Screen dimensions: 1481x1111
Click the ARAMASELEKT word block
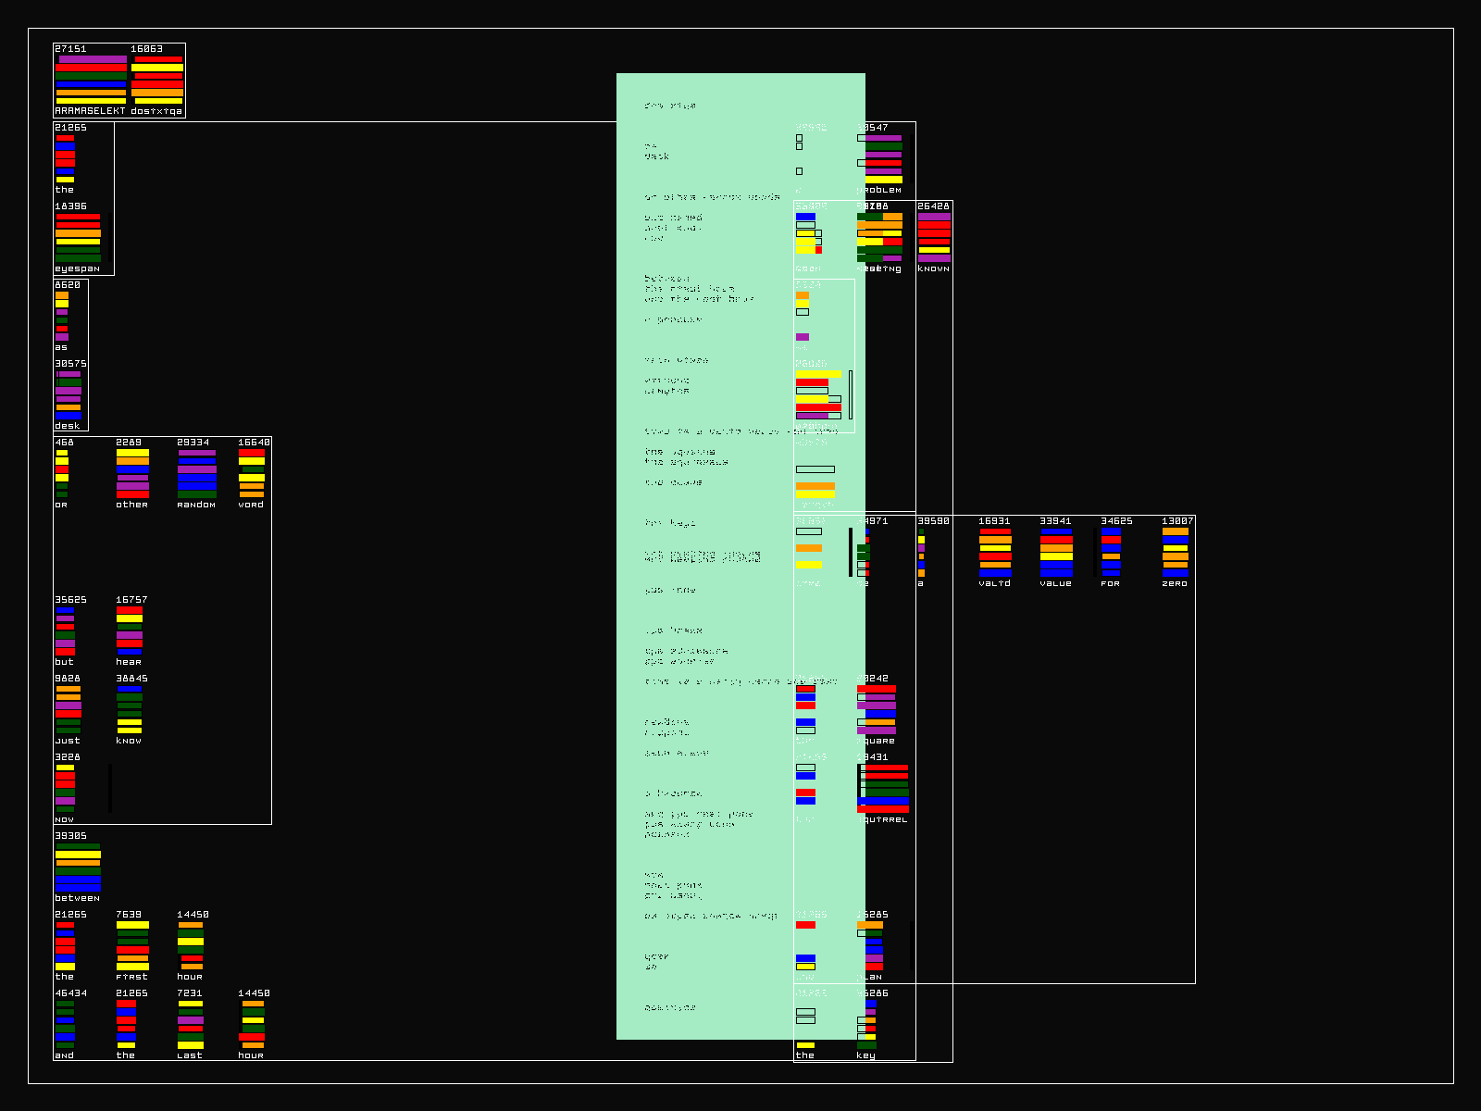[x=91, y=80]
